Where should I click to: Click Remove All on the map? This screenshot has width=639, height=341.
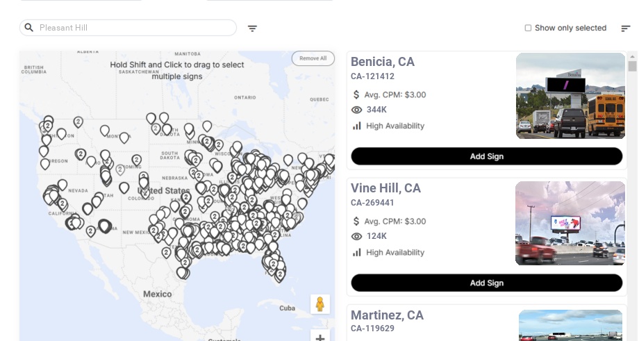313,58
